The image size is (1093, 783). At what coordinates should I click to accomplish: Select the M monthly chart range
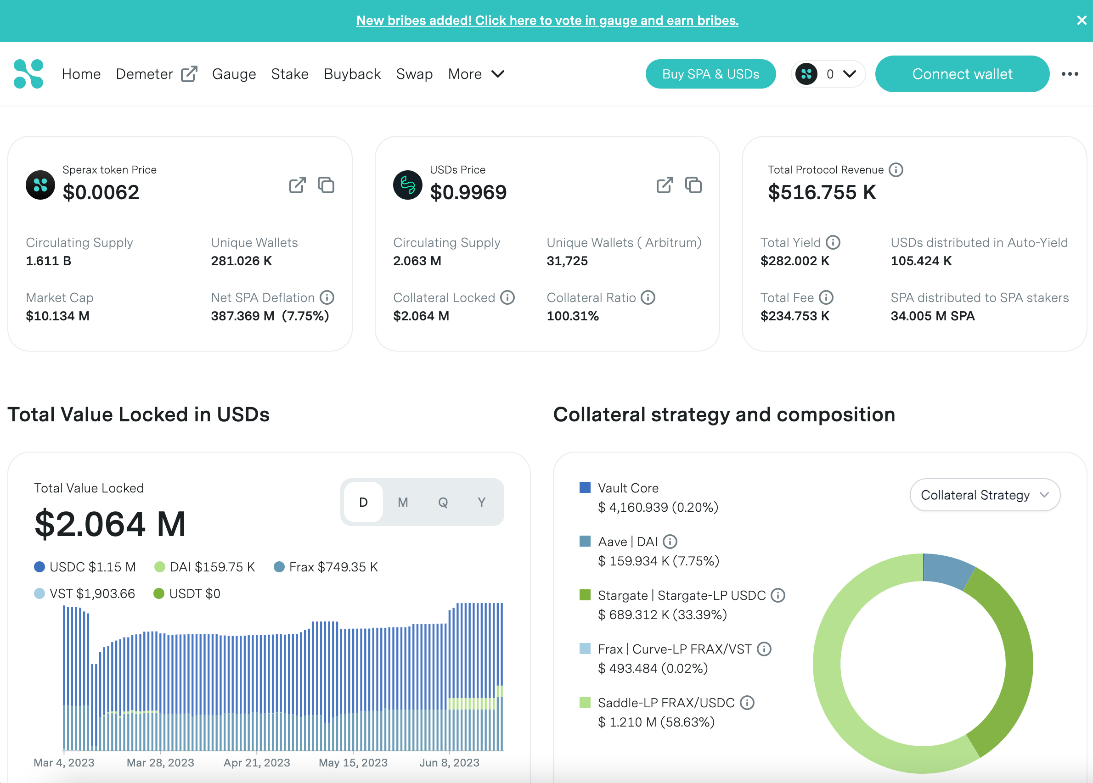pyautogui.click(x=403, y=502)
